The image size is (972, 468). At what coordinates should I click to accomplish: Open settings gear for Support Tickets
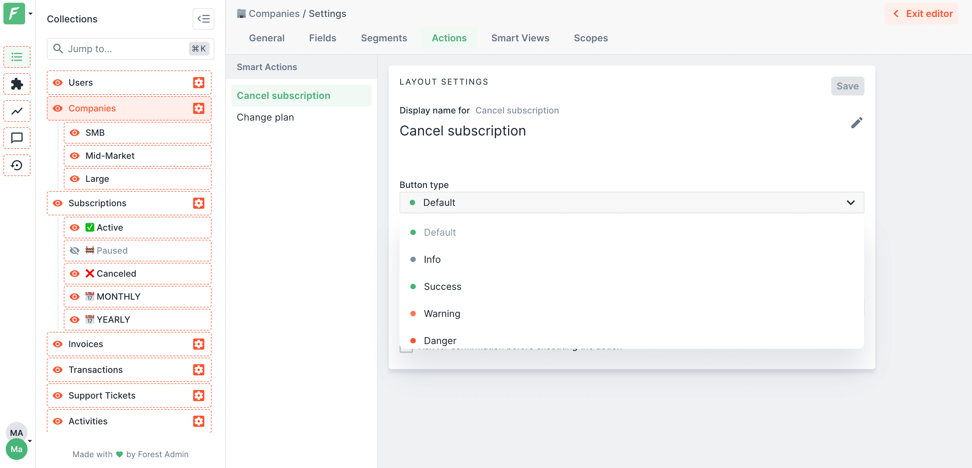click(x=198, y=396)
